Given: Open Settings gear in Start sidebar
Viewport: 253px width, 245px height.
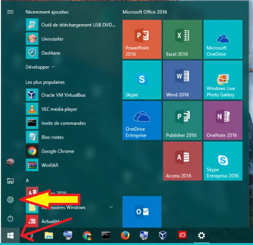Looking at the screenshot, I should (10, 200).
